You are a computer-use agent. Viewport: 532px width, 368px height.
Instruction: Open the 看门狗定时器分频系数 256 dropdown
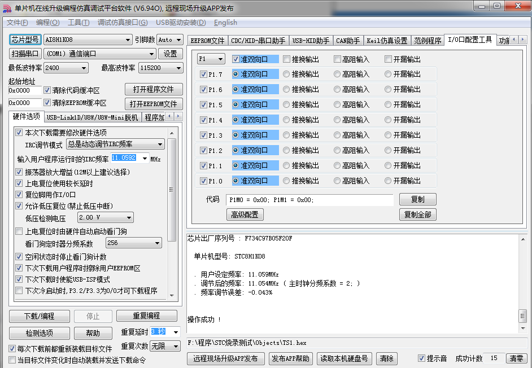click(x=134, y=243)
